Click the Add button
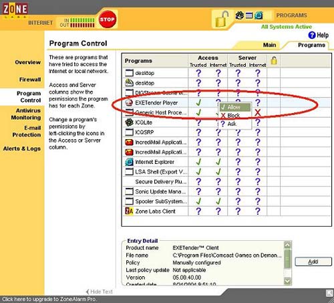The image size is (334, 303). pyautogui.click(x=313, y=262)
